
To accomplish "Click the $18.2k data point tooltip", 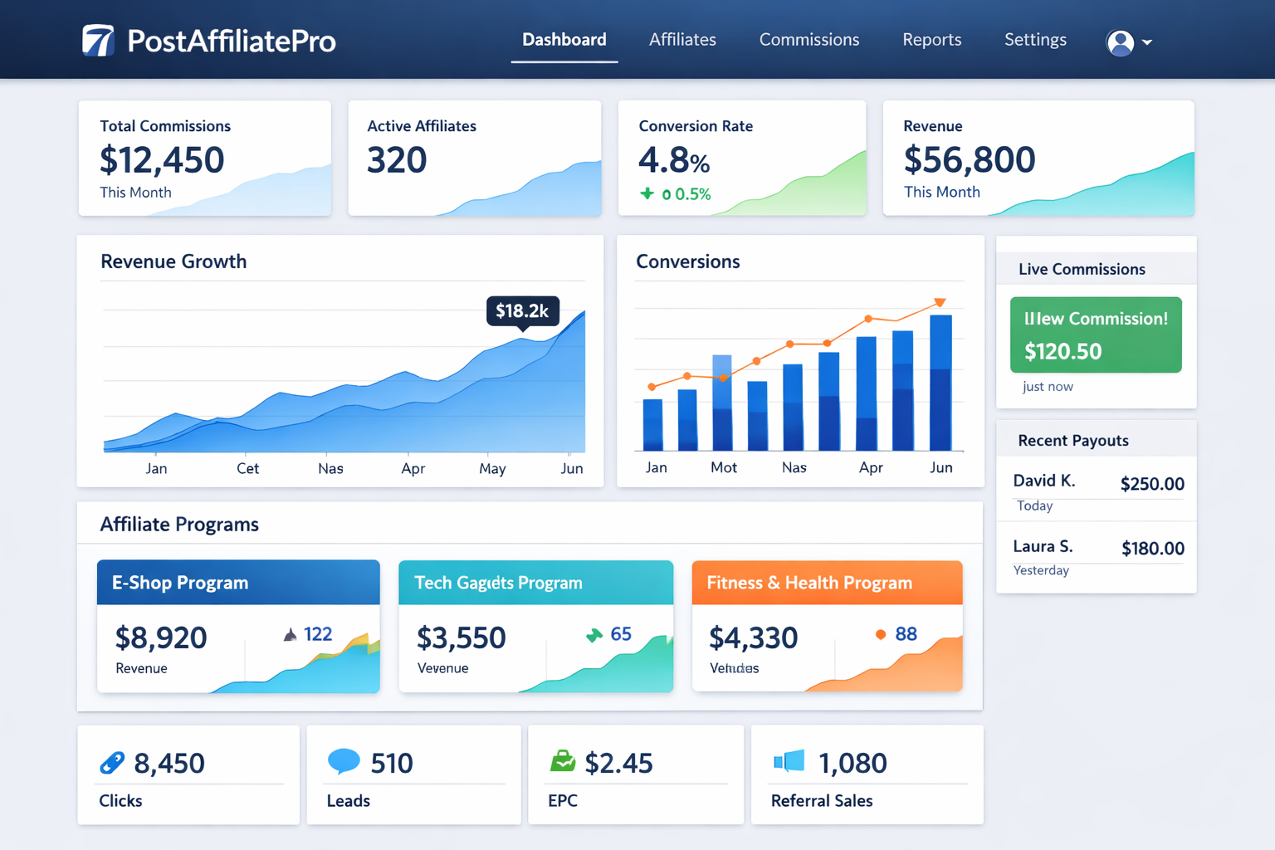I will [522, 311].
